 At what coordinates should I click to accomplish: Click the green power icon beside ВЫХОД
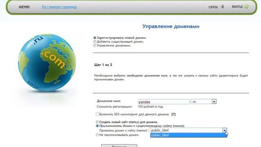pyautogui.click(x=246, y=7)
